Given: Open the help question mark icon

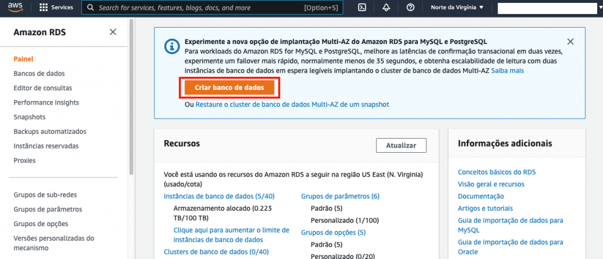Looking at the screenshot, I should [410, 8].
